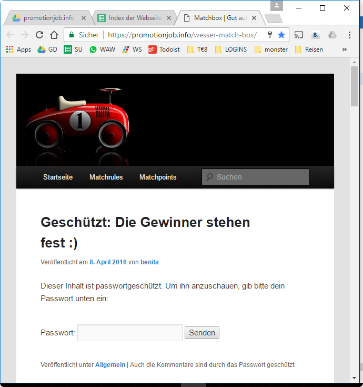363x387 pixels.
Task: Click the Cast icon in the toolbar
Action: (299, 35)
